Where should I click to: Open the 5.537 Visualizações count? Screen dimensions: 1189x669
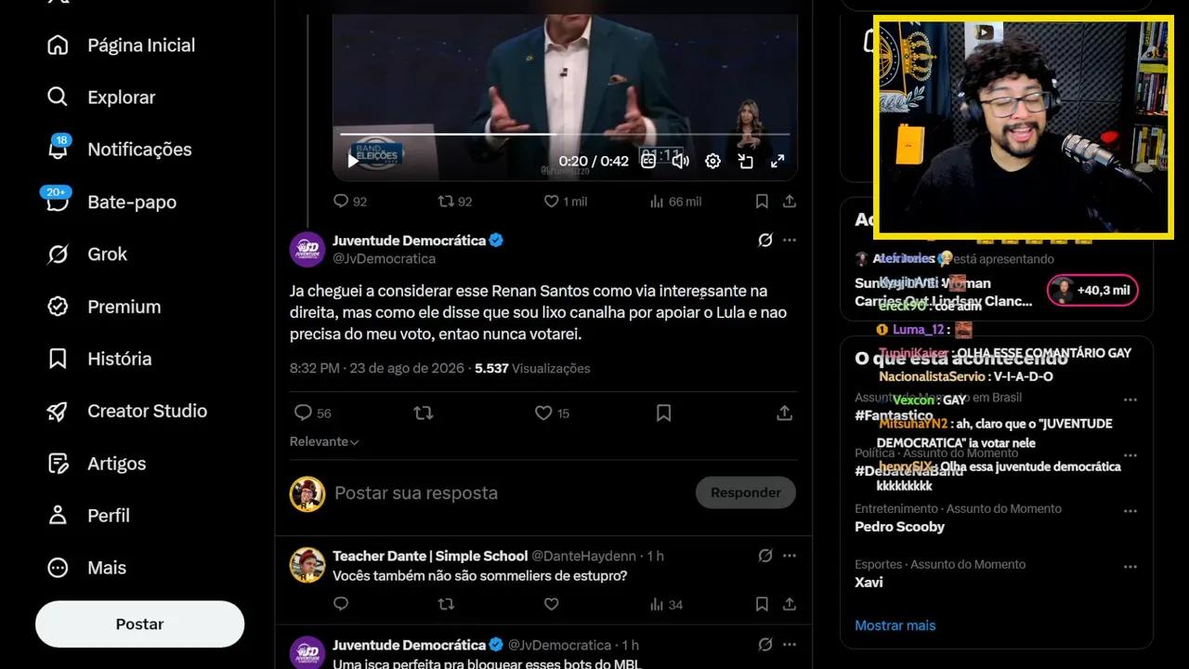[532, 369]
